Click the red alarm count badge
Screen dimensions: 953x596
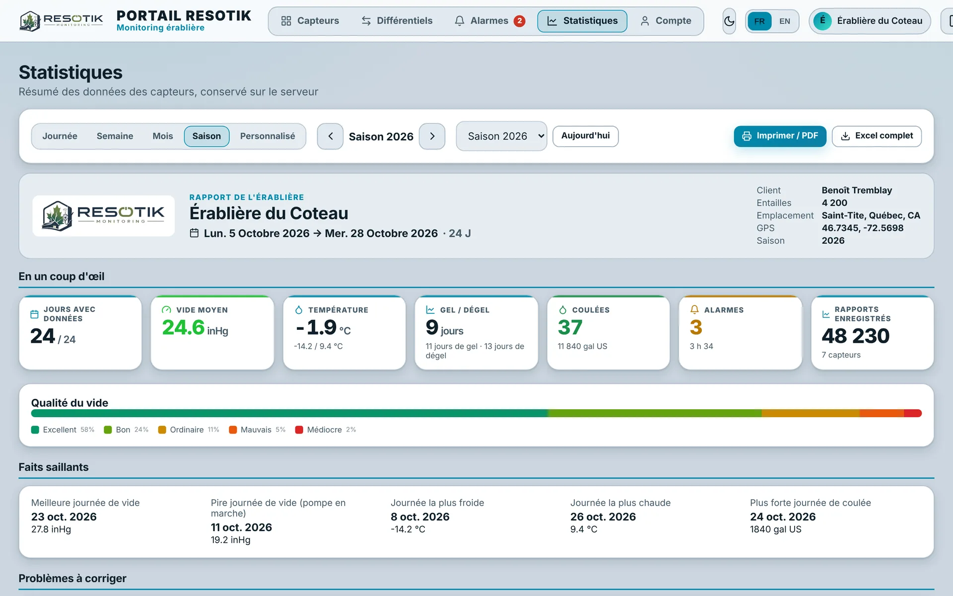pos(519,21)
